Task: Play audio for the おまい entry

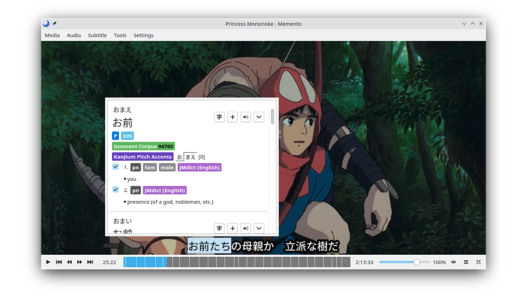Action: pos(246,228)
